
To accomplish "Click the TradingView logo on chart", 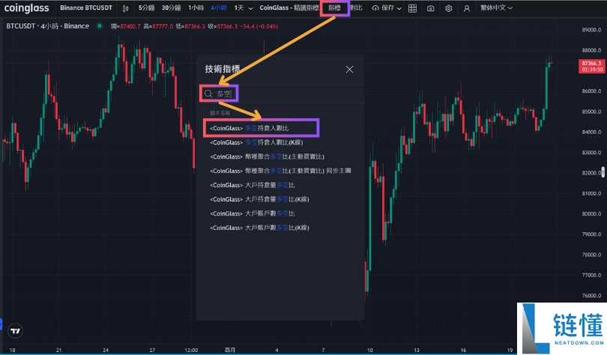I will click(x=14, y=330).
